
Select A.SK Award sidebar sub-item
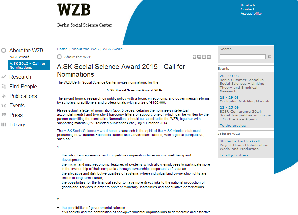point(19,57)
